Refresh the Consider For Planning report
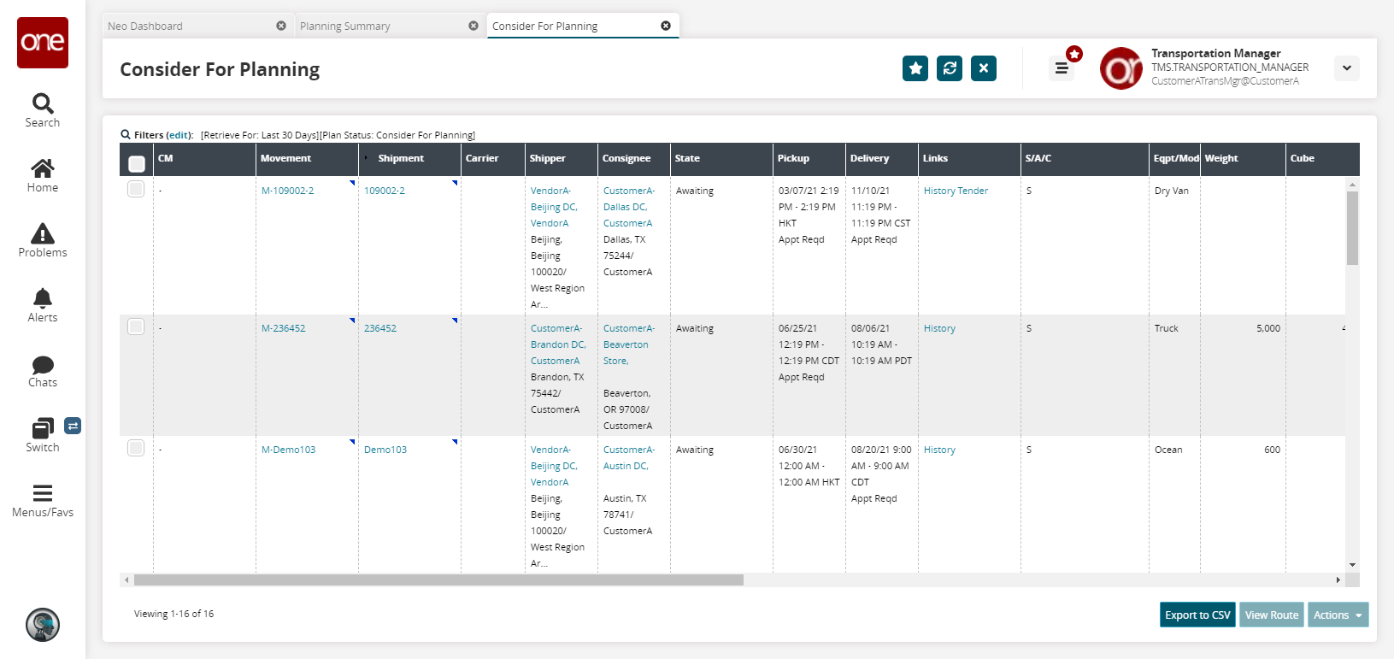 pyautogui.click(x=950, y=68)
